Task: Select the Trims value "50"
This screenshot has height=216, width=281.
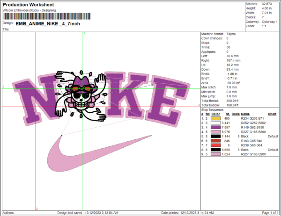Action: point(228,47)
